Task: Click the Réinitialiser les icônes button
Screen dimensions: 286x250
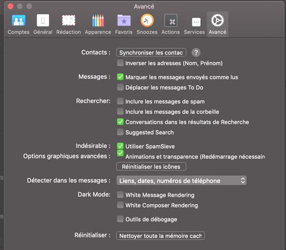Action: click(151, 167)
